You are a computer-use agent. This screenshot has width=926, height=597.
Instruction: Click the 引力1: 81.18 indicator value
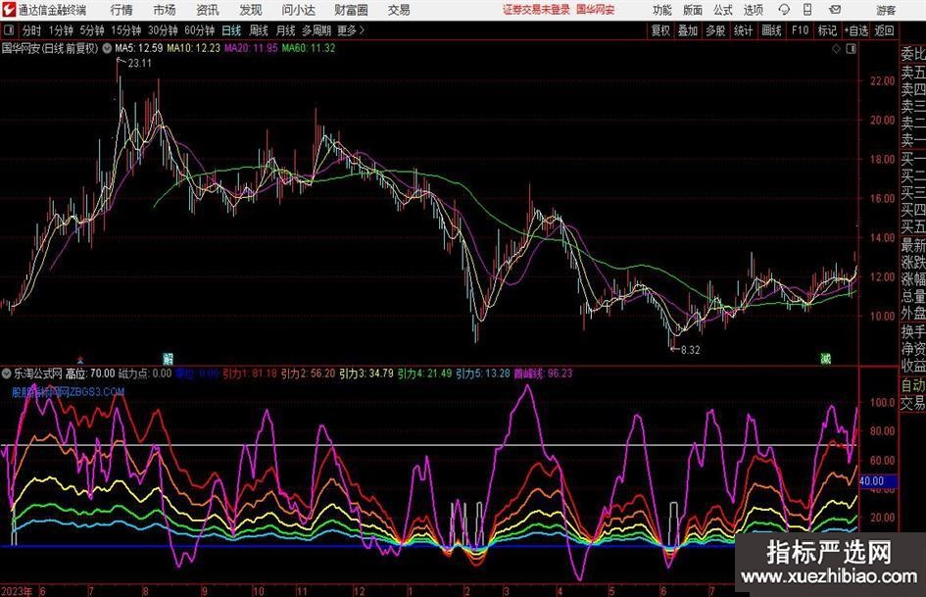pyautogui.click(x=250, y=373)
